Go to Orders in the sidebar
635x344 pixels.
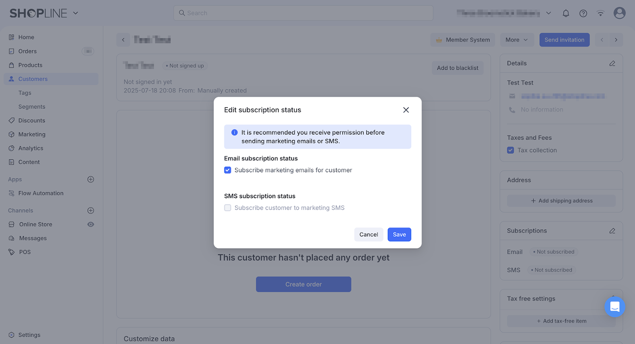[x=27, y=51]
